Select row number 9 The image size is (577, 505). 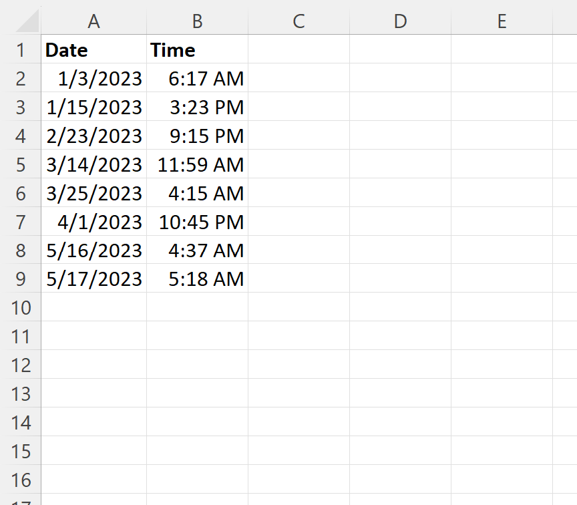[21, 279]
